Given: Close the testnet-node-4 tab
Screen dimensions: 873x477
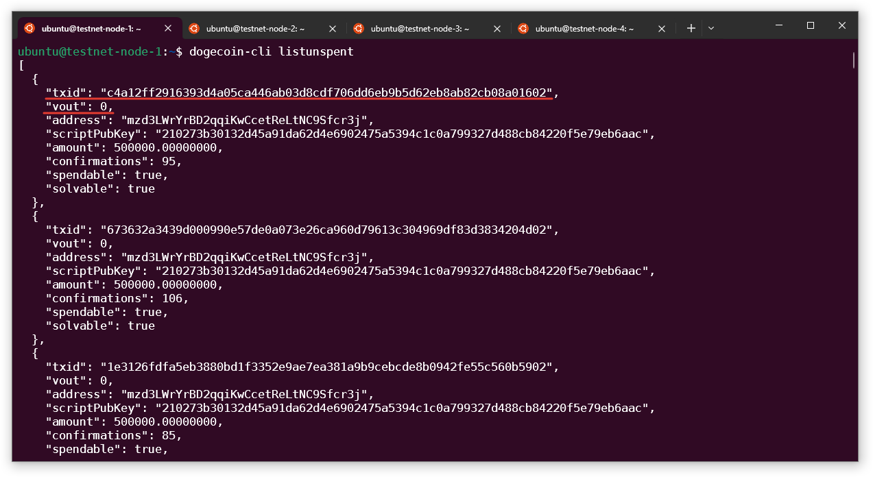Looking at the screenshot, I should (662, 28).
